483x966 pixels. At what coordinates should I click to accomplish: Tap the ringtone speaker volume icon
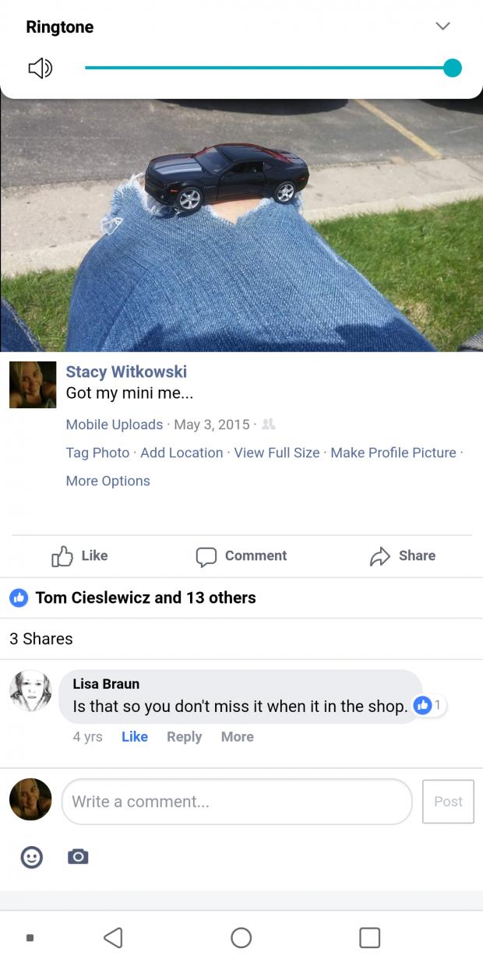click(x=40, y=69)
